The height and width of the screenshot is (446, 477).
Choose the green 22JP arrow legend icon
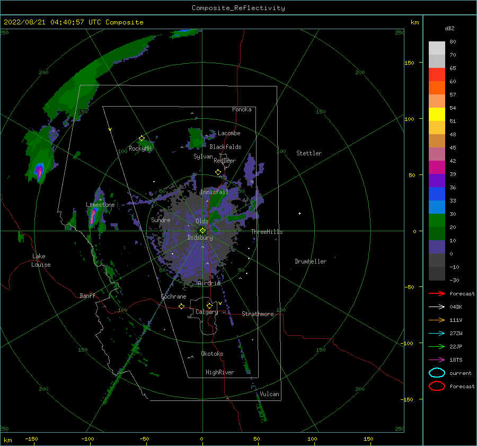point(437,346)
